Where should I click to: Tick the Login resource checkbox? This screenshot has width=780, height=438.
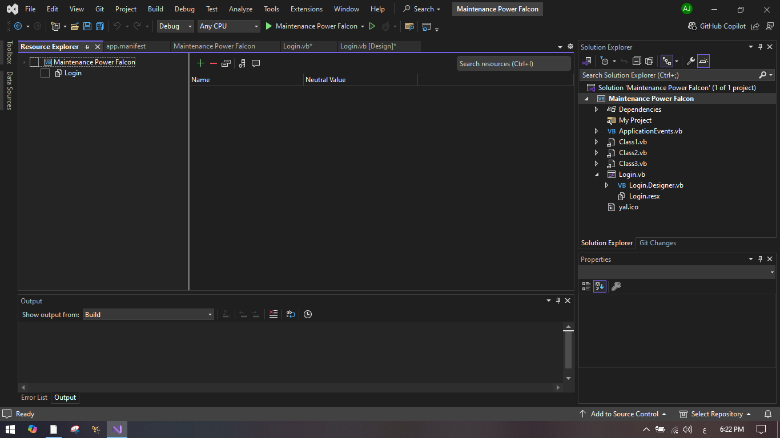pos(45,73)
